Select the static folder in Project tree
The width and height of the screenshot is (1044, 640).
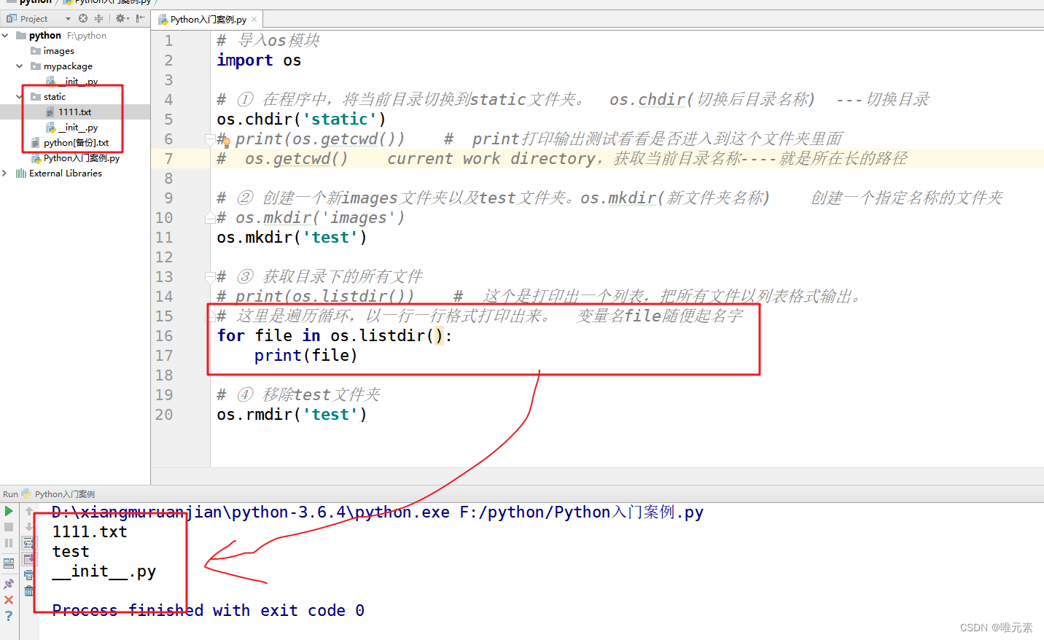pos(48,97)
